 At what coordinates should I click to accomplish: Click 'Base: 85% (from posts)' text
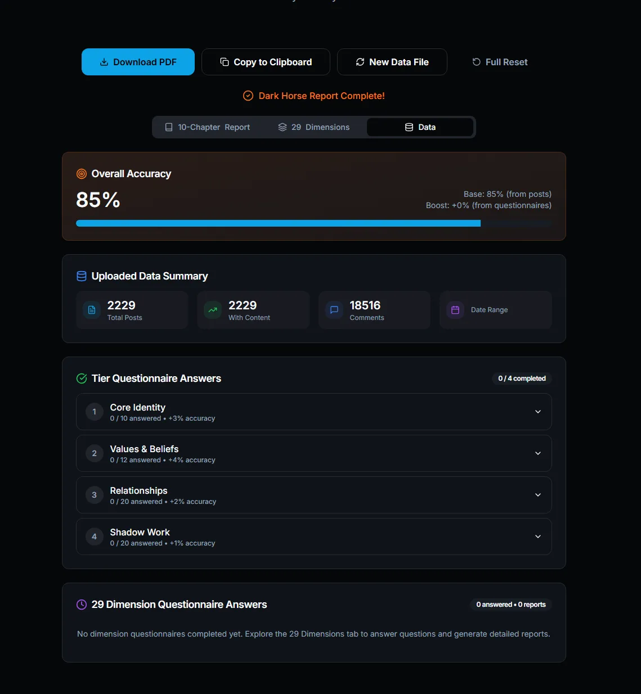pyautogui.click(x=508, y=194)
